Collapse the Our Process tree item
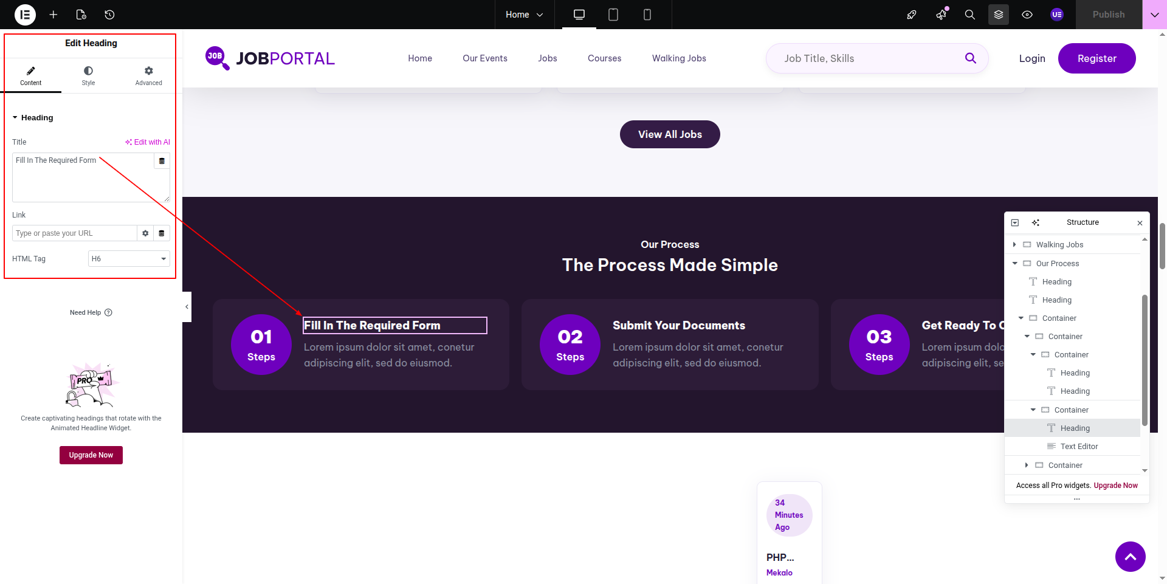Image resolution: width=1167 pixels, height=584 pixels. point(1014,264)
